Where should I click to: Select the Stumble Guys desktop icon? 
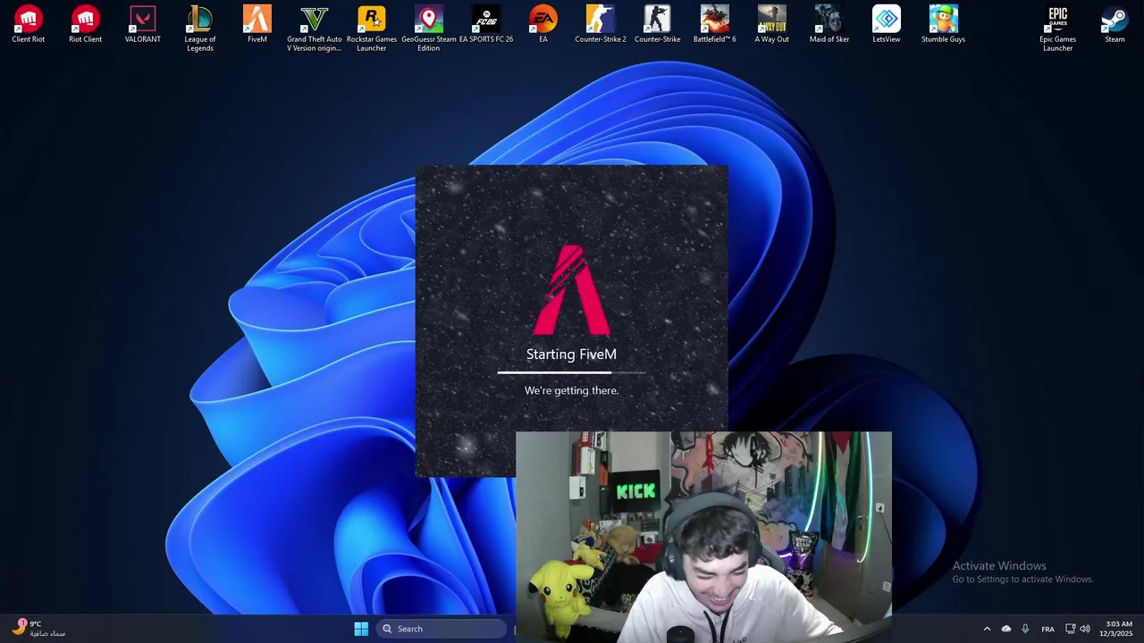[x=944, y=25]
